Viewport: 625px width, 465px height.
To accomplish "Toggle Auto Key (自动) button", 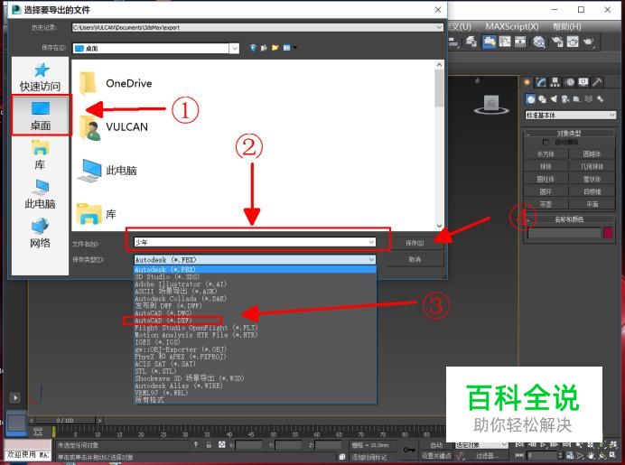I will coord(437,444).
